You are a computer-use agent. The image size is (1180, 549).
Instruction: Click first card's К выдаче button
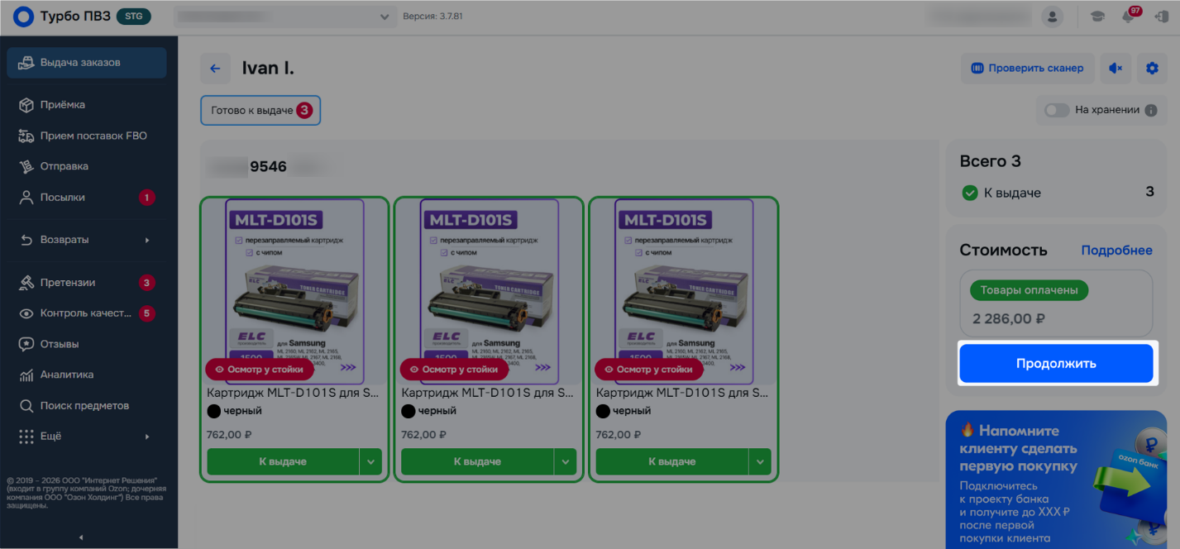click(x=283, y=461)
